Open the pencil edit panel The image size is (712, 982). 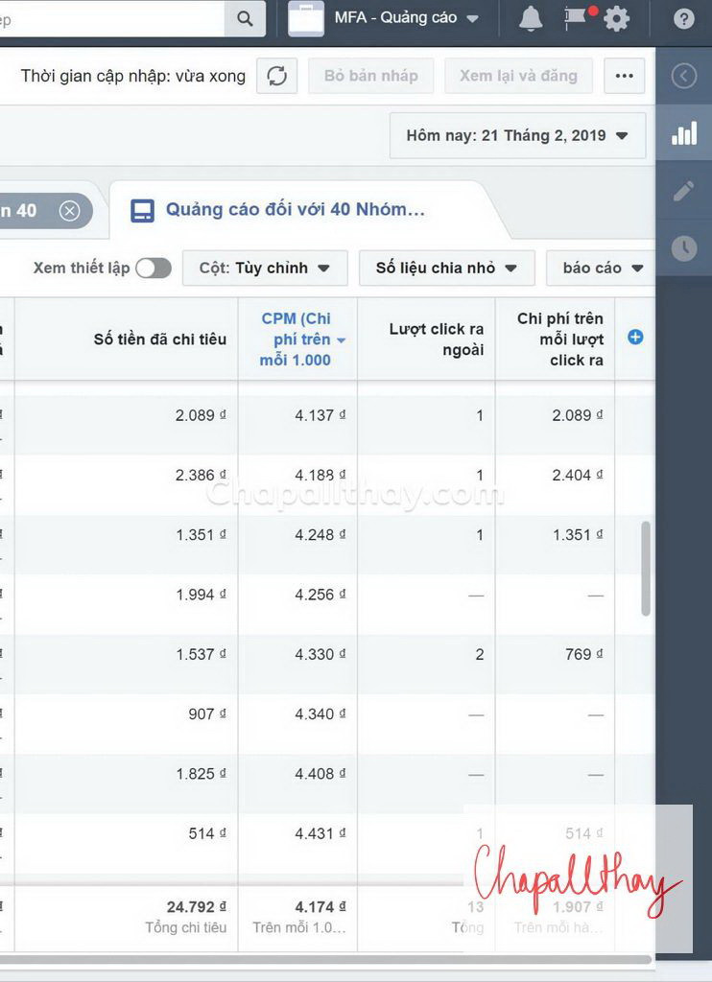tap(683, 191)
